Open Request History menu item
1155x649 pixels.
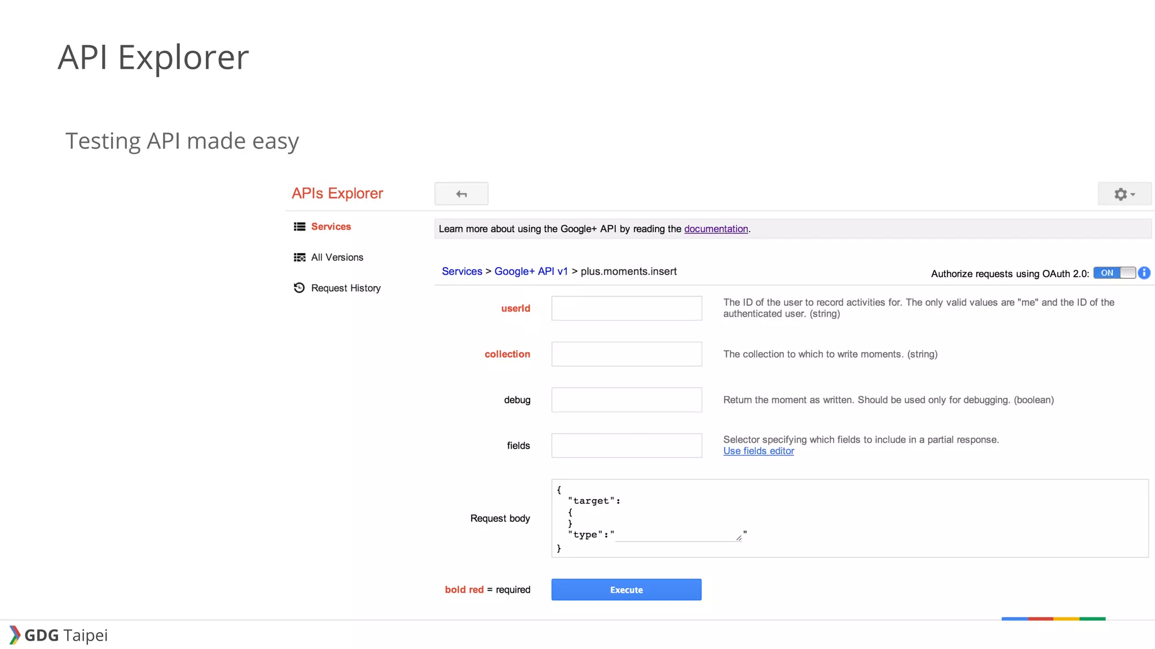[346, 288]
